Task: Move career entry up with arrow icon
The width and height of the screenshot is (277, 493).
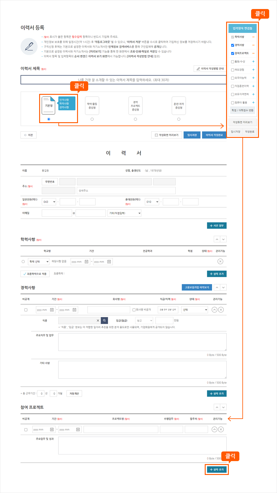Action: [214, 310]
